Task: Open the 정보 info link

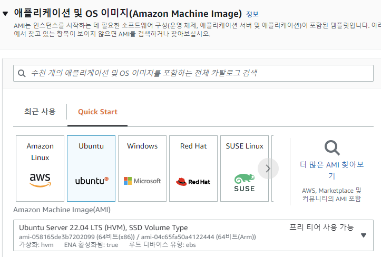Action: 252,14
